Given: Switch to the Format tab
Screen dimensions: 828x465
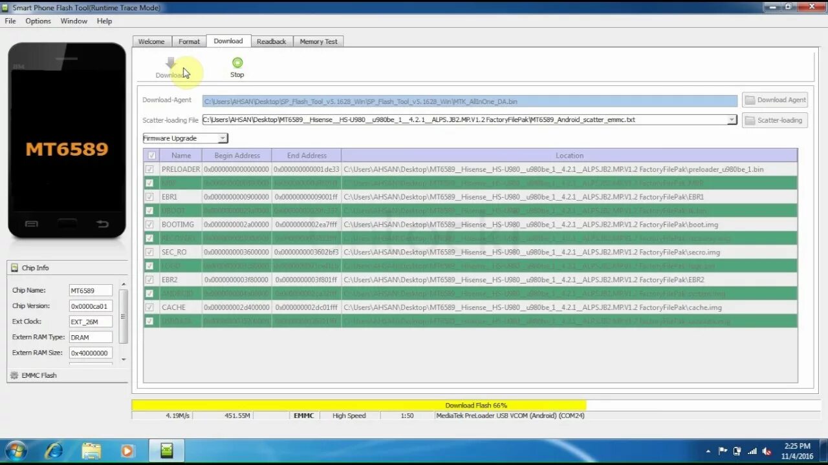Looking at the screenshot, I should pyautogui.click(x=189, y=41).
